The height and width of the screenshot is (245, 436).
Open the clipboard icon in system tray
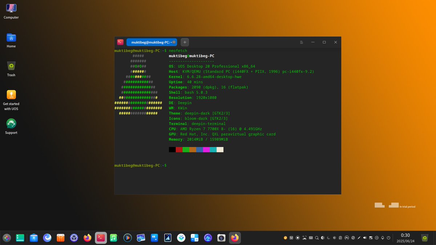[340, 238]
